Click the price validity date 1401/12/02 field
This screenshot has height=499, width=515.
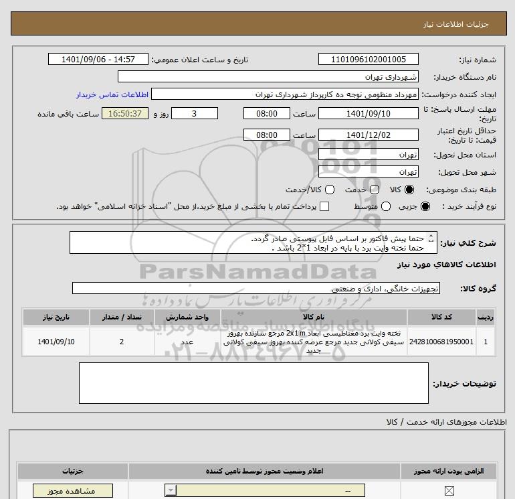(x=369, y=135)
